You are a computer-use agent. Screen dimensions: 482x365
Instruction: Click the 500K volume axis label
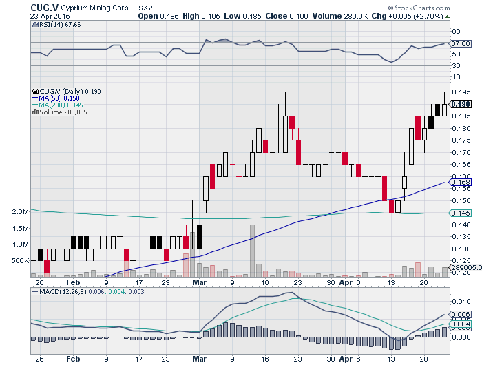coord(20,261)
